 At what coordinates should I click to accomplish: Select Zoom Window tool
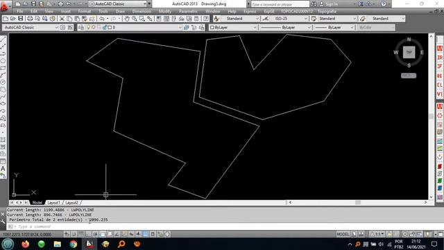pos(142,19)
